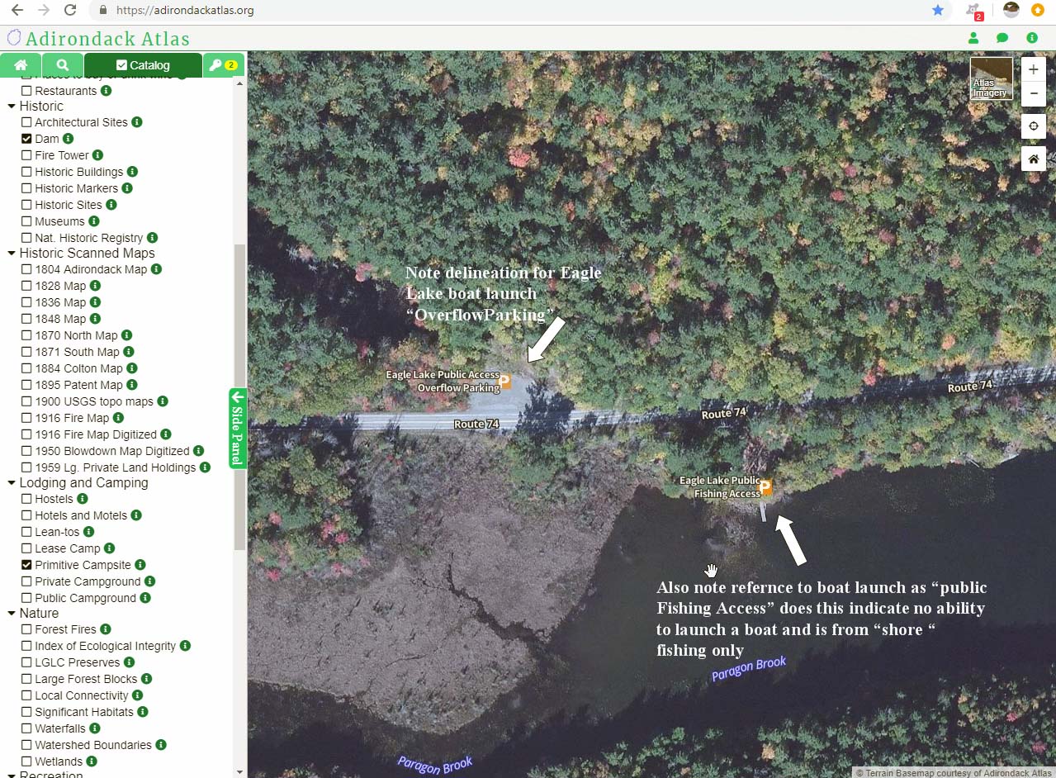Disable the Primitive Campsite layer
Screen dimensions: 1056x778
27,565
